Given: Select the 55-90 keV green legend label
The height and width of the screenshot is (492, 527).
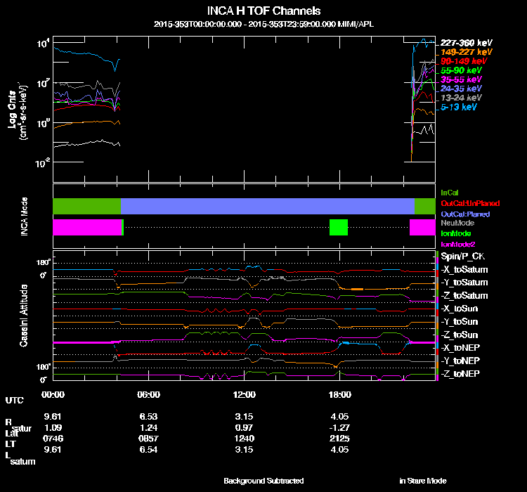Looking at the screenshot, I should [x=461, y=70].
